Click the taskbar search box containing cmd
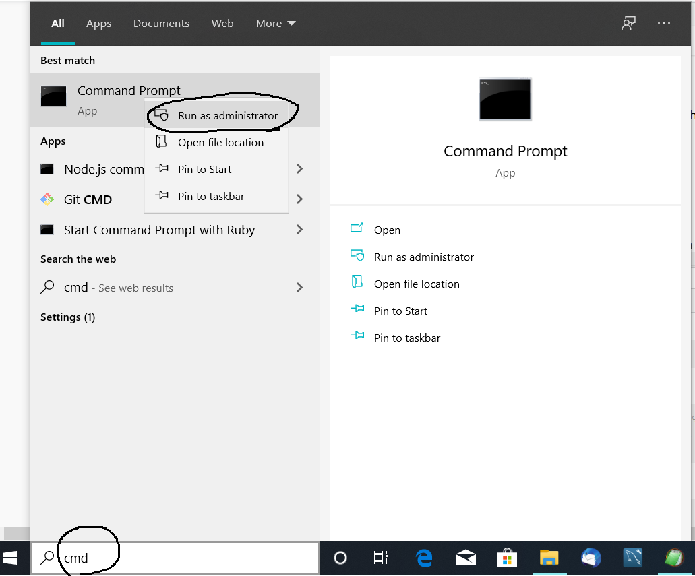Screen dimensions: 695x576 tap(175, 558)
